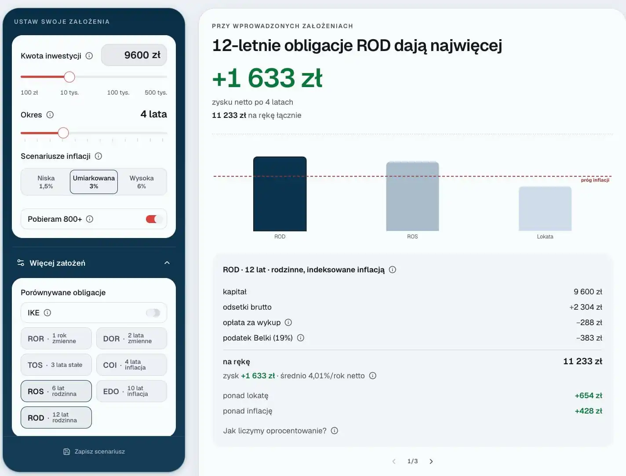Show info tooltip for Pobieram 800+
The image size is (626, 476).
(90, 219)
